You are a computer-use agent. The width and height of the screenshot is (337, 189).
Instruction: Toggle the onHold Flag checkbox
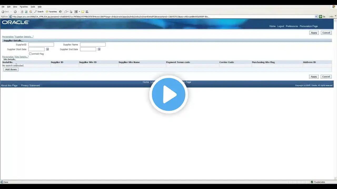pos(30,54)
